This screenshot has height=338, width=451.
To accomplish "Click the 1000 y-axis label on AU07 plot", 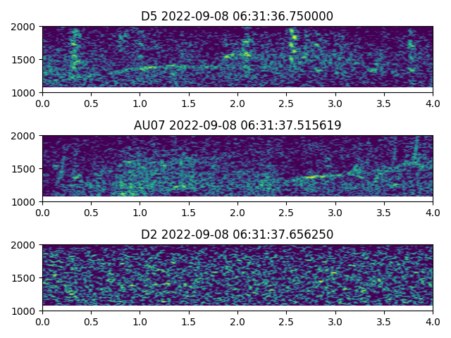I will tap(25, 201).
